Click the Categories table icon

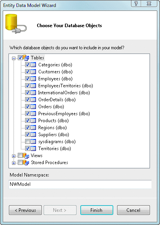(x=33, y=65)
